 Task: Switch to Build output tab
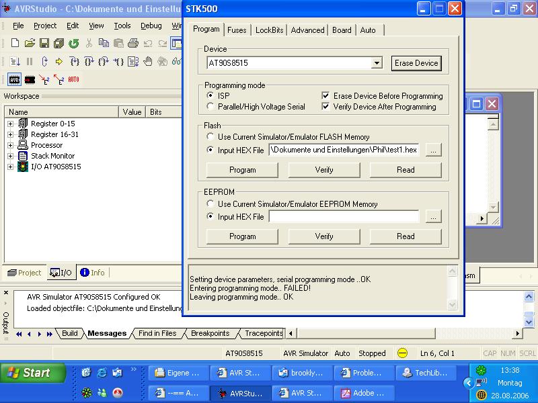pyautogui.click(x=70, y=333)
